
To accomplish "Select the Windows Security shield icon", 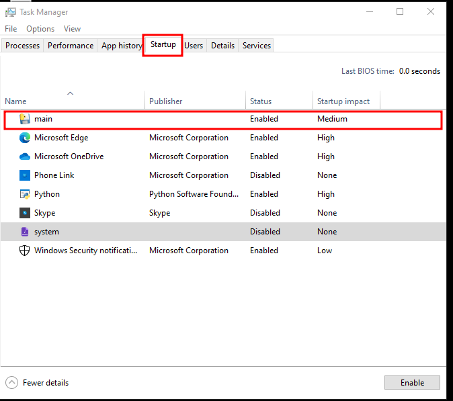I will (25, 251).
